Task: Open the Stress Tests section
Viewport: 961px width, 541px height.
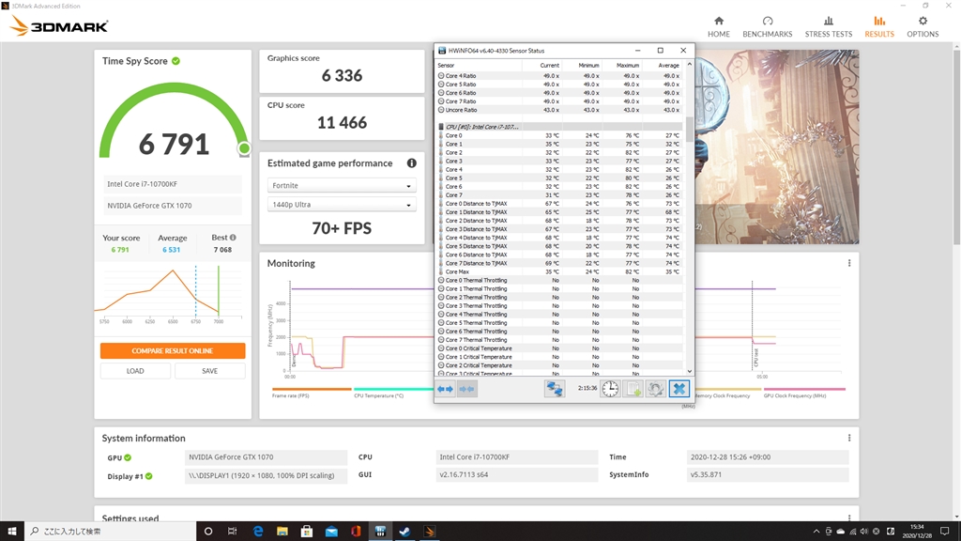Action: 829,25
